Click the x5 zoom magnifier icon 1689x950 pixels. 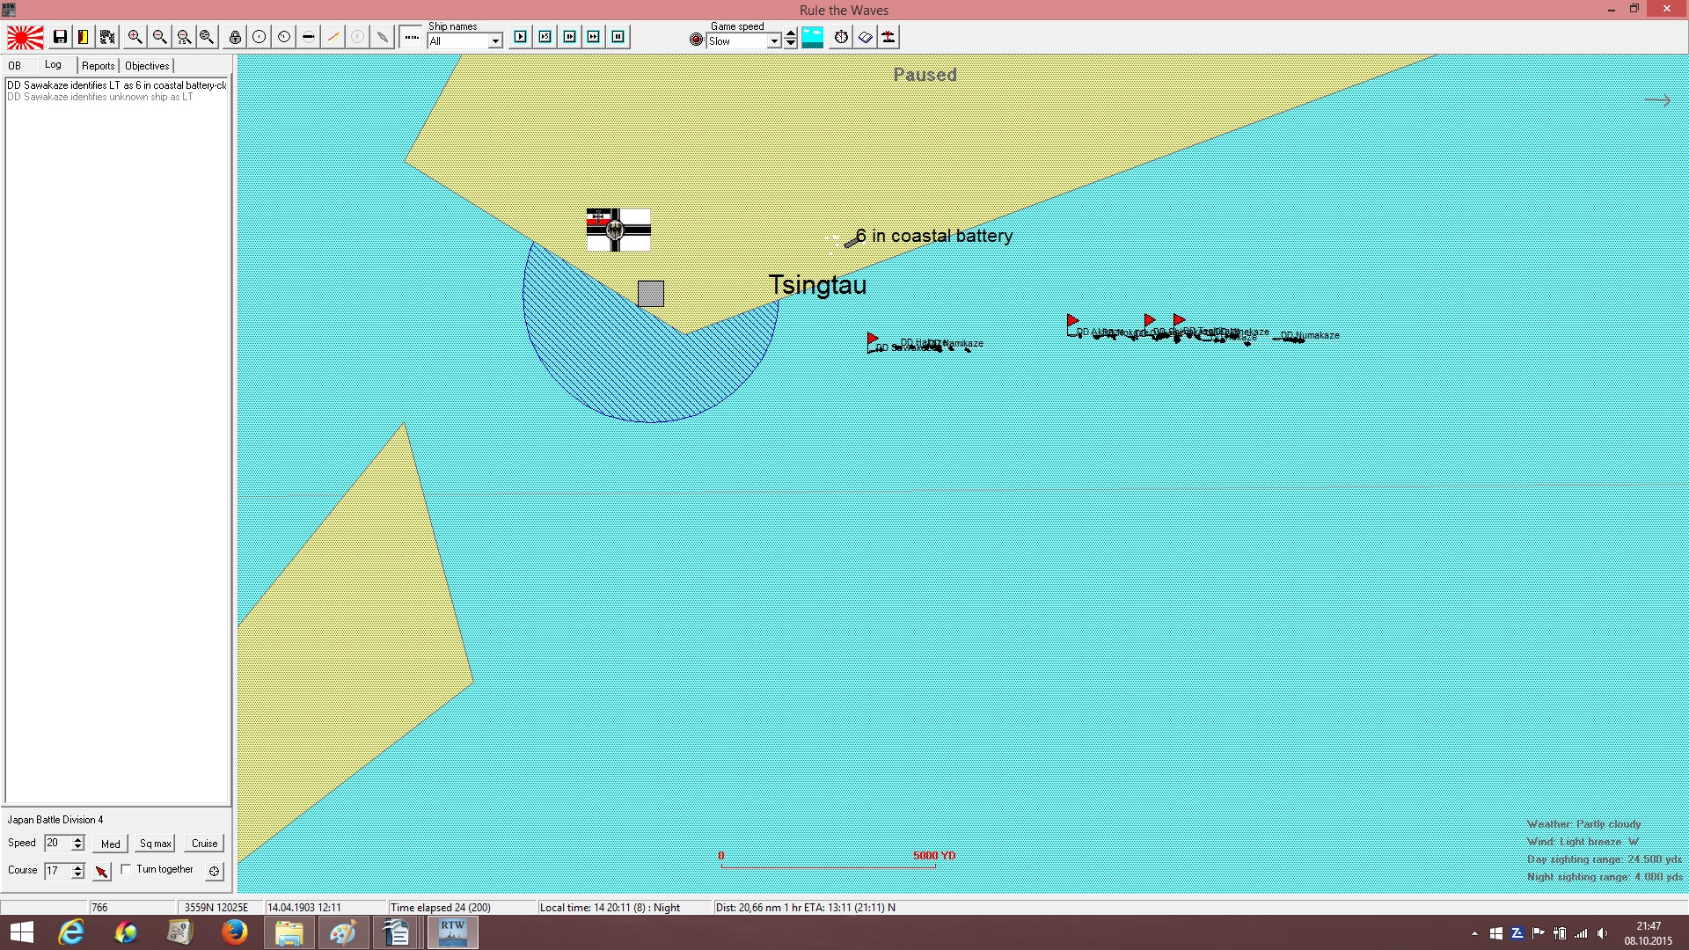point(184,37)
